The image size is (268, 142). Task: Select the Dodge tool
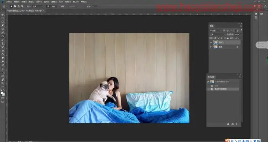3,62
